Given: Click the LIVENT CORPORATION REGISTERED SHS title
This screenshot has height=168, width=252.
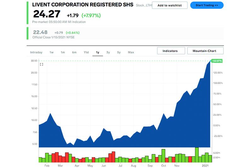Looking at the screenshot, I should pos(83,5).
